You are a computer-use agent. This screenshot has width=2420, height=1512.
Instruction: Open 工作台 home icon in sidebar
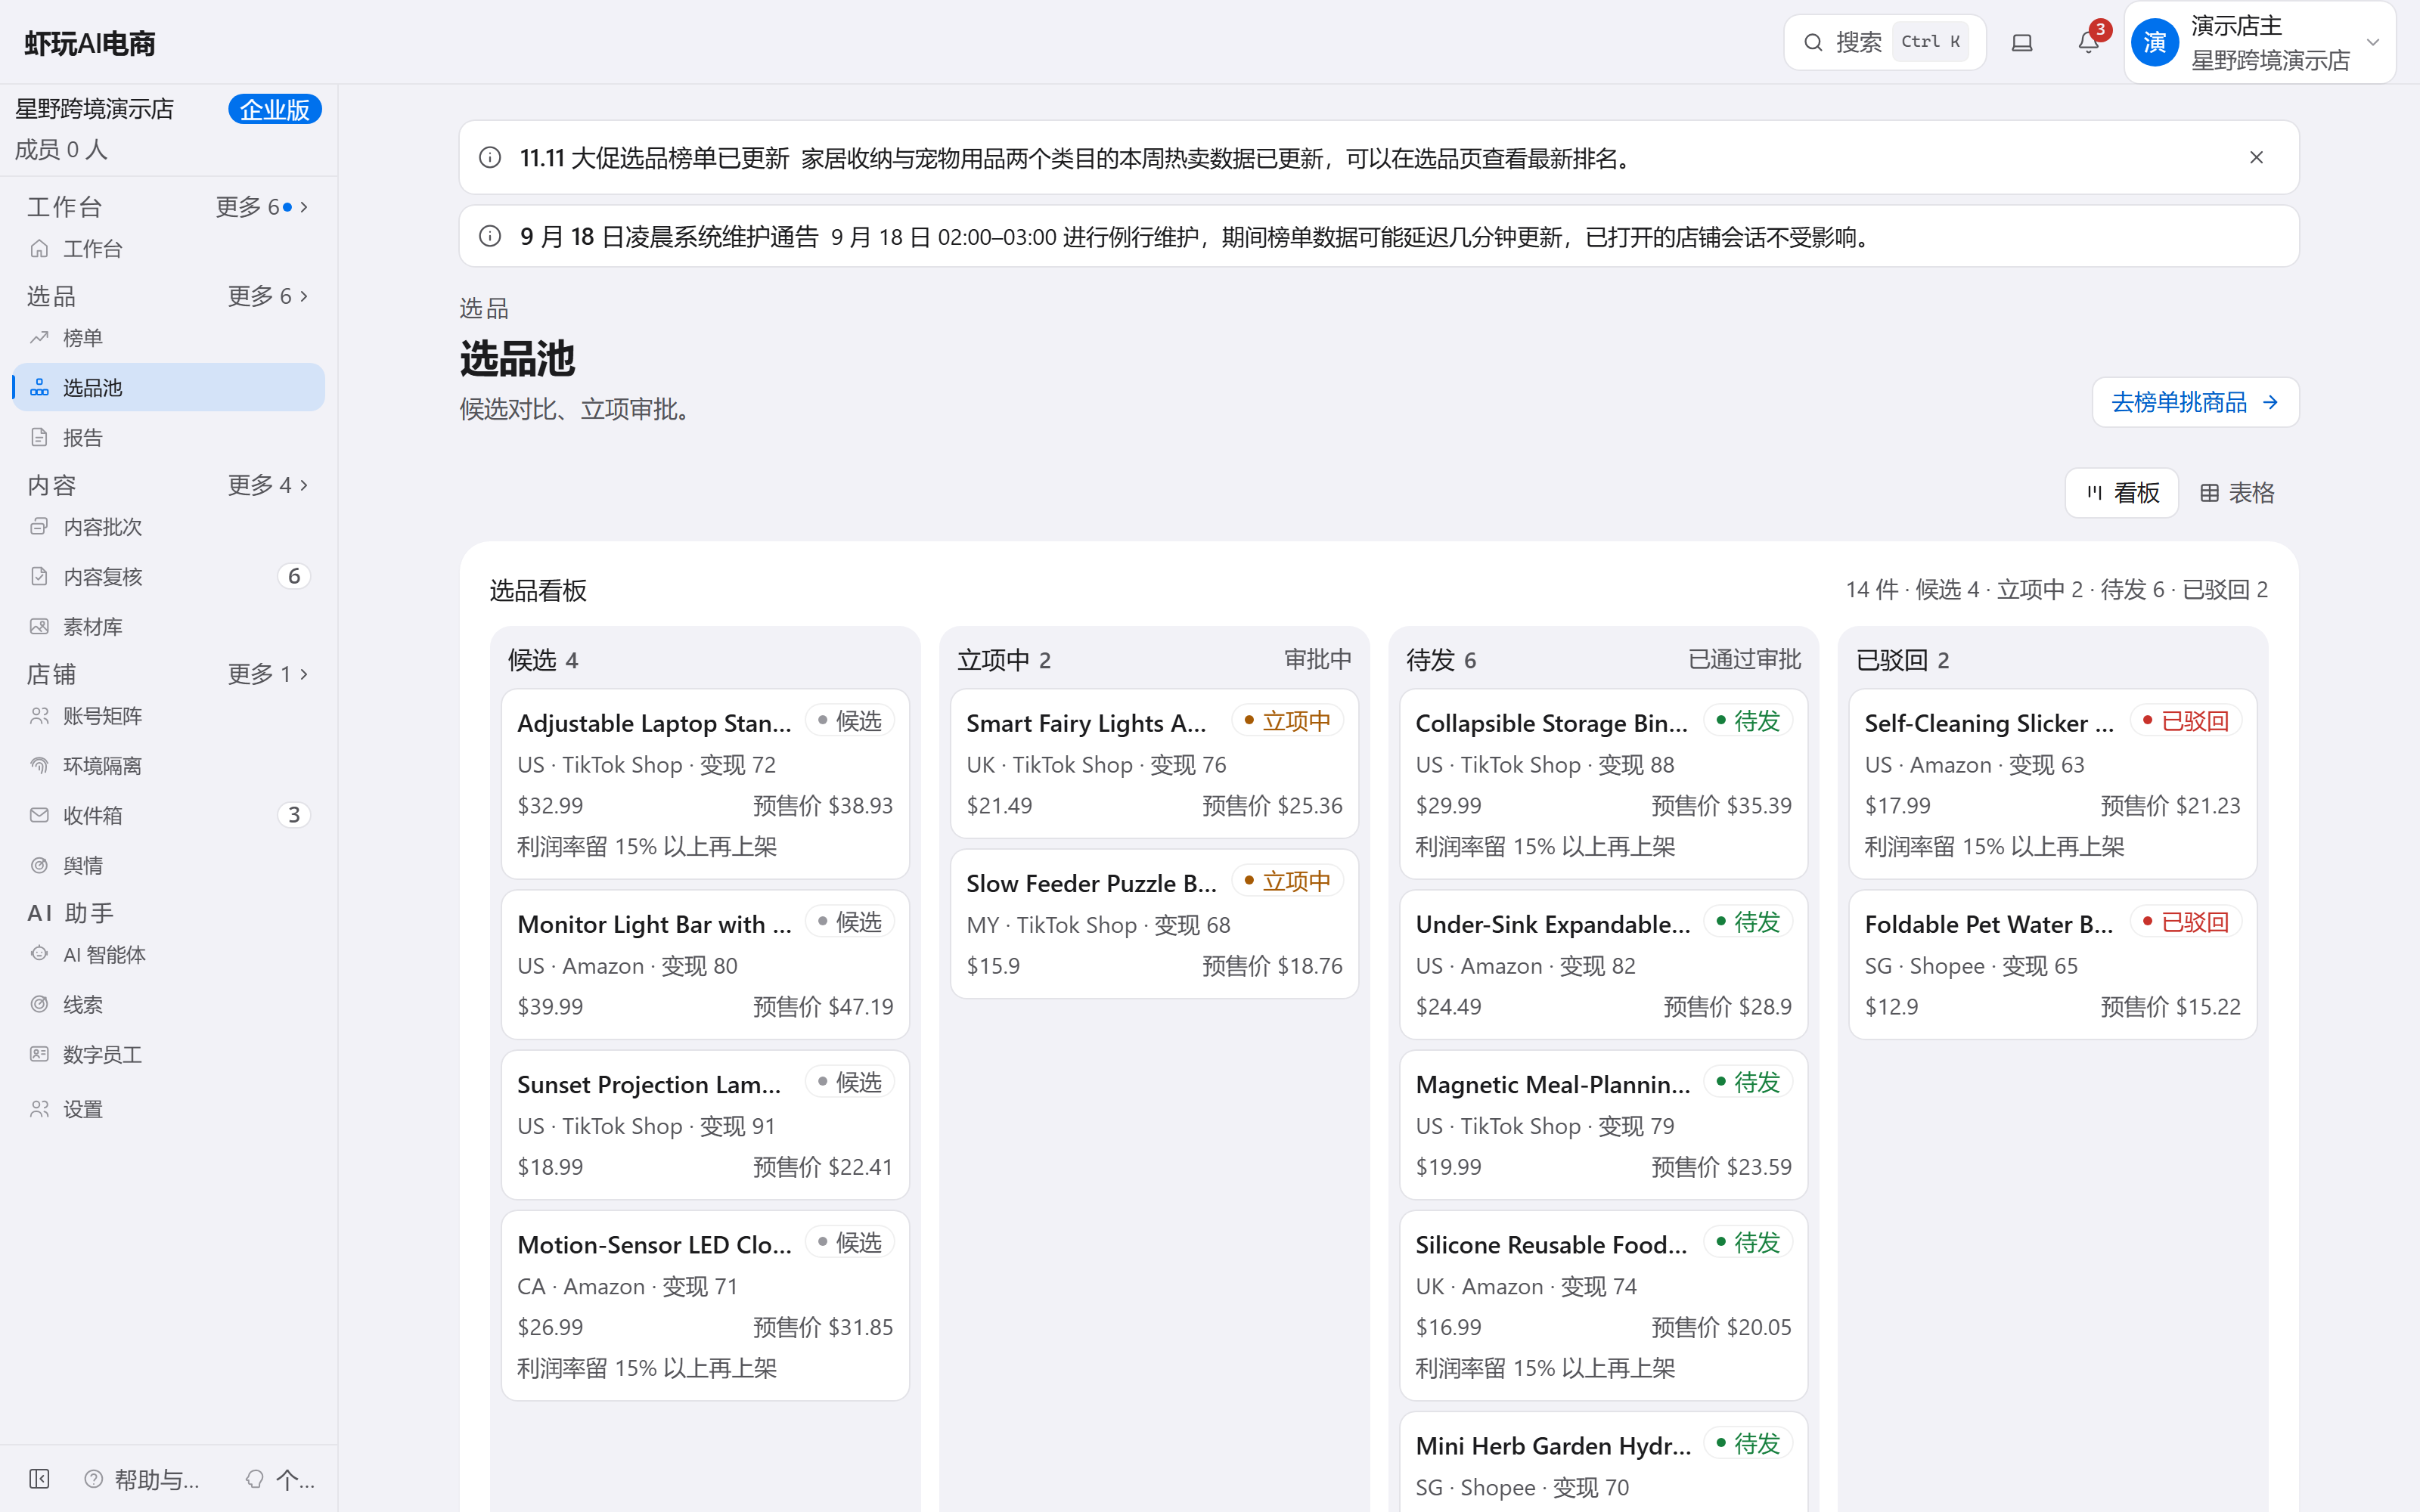pyautogui.click(x=39, y=248)
